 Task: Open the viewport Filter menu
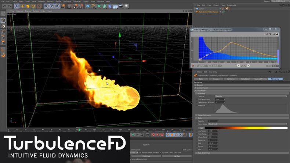tap(43, 11)
